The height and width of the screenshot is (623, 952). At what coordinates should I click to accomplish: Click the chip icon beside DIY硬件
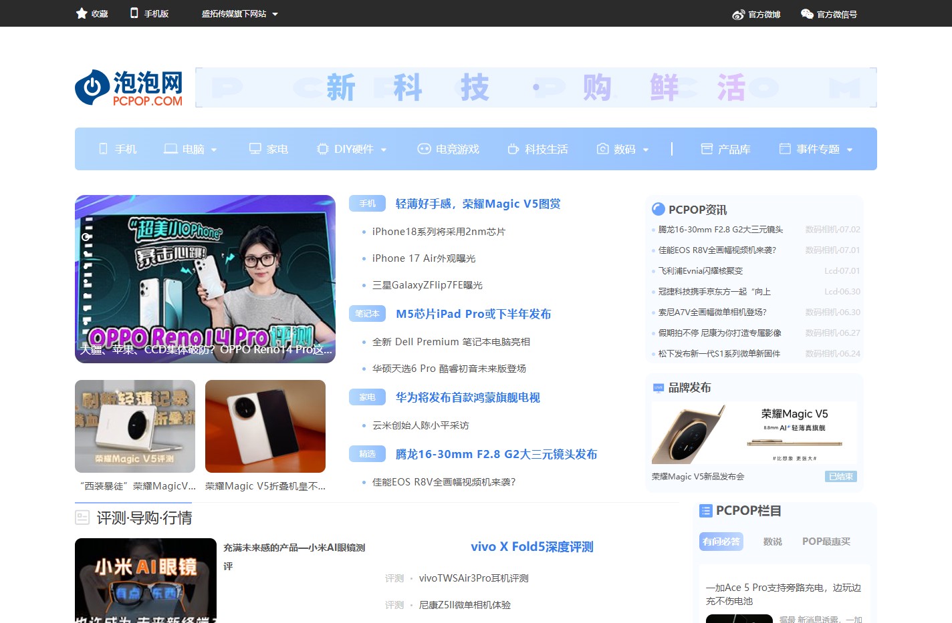(x=323, y=149)
